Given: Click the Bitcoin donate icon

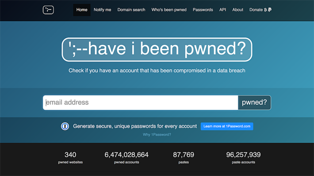Looking at the screenshot, I should tap(265, 10).
